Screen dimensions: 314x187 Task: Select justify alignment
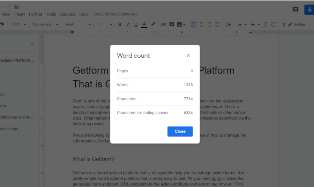217,25
